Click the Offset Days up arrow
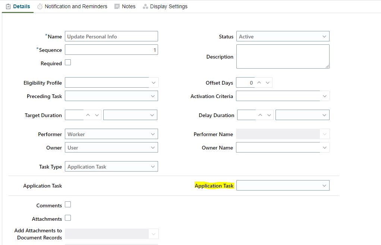The image size is (381, 245). (258, 82)
